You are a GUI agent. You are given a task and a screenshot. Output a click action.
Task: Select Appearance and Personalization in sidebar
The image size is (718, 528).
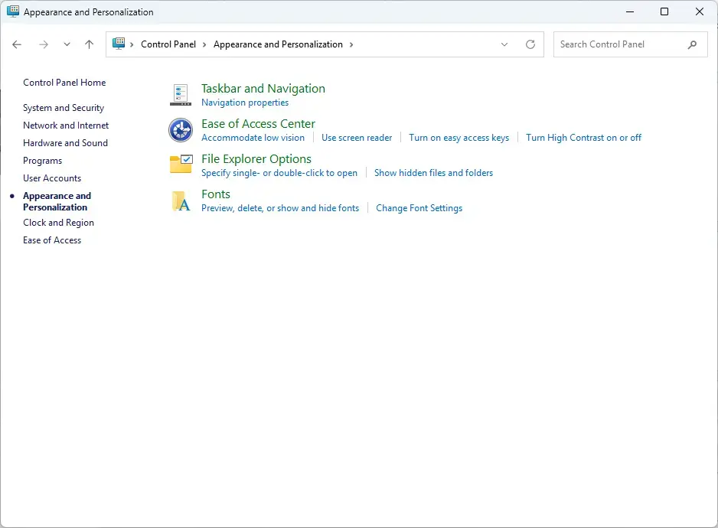[x=57, y=201]
